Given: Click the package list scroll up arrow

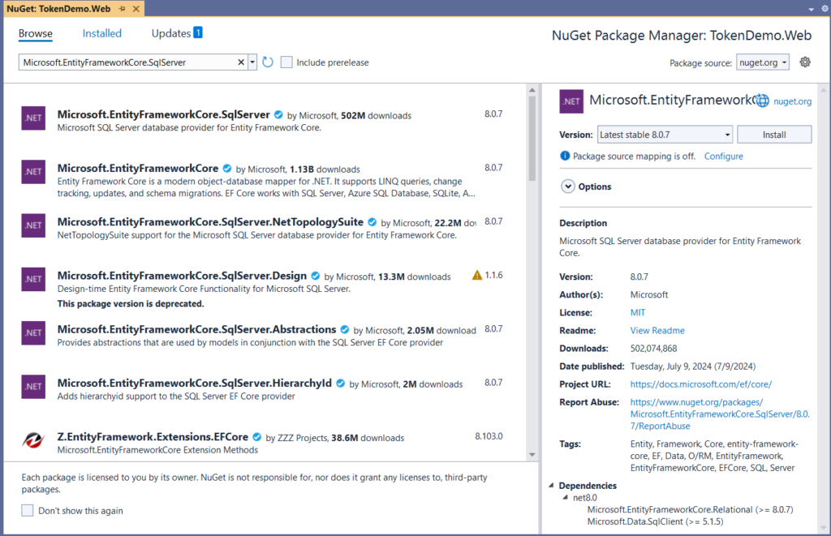Looking at the screenshot, I should (x=532, y=90).
